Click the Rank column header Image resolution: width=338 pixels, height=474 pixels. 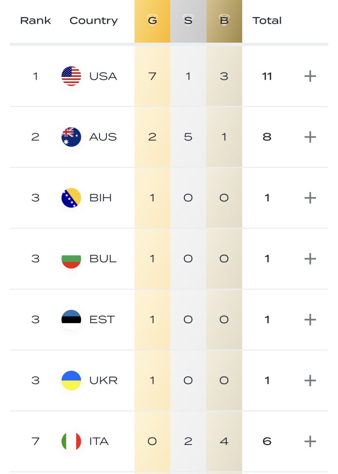36,21
